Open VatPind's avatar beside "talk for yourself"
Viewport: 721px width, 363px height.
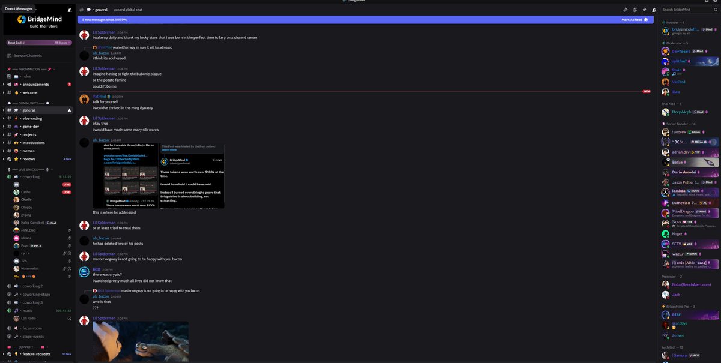click(x=85, y=99)
